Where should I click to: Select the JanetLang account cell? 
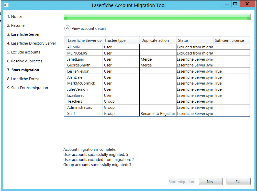coord(85,59)
